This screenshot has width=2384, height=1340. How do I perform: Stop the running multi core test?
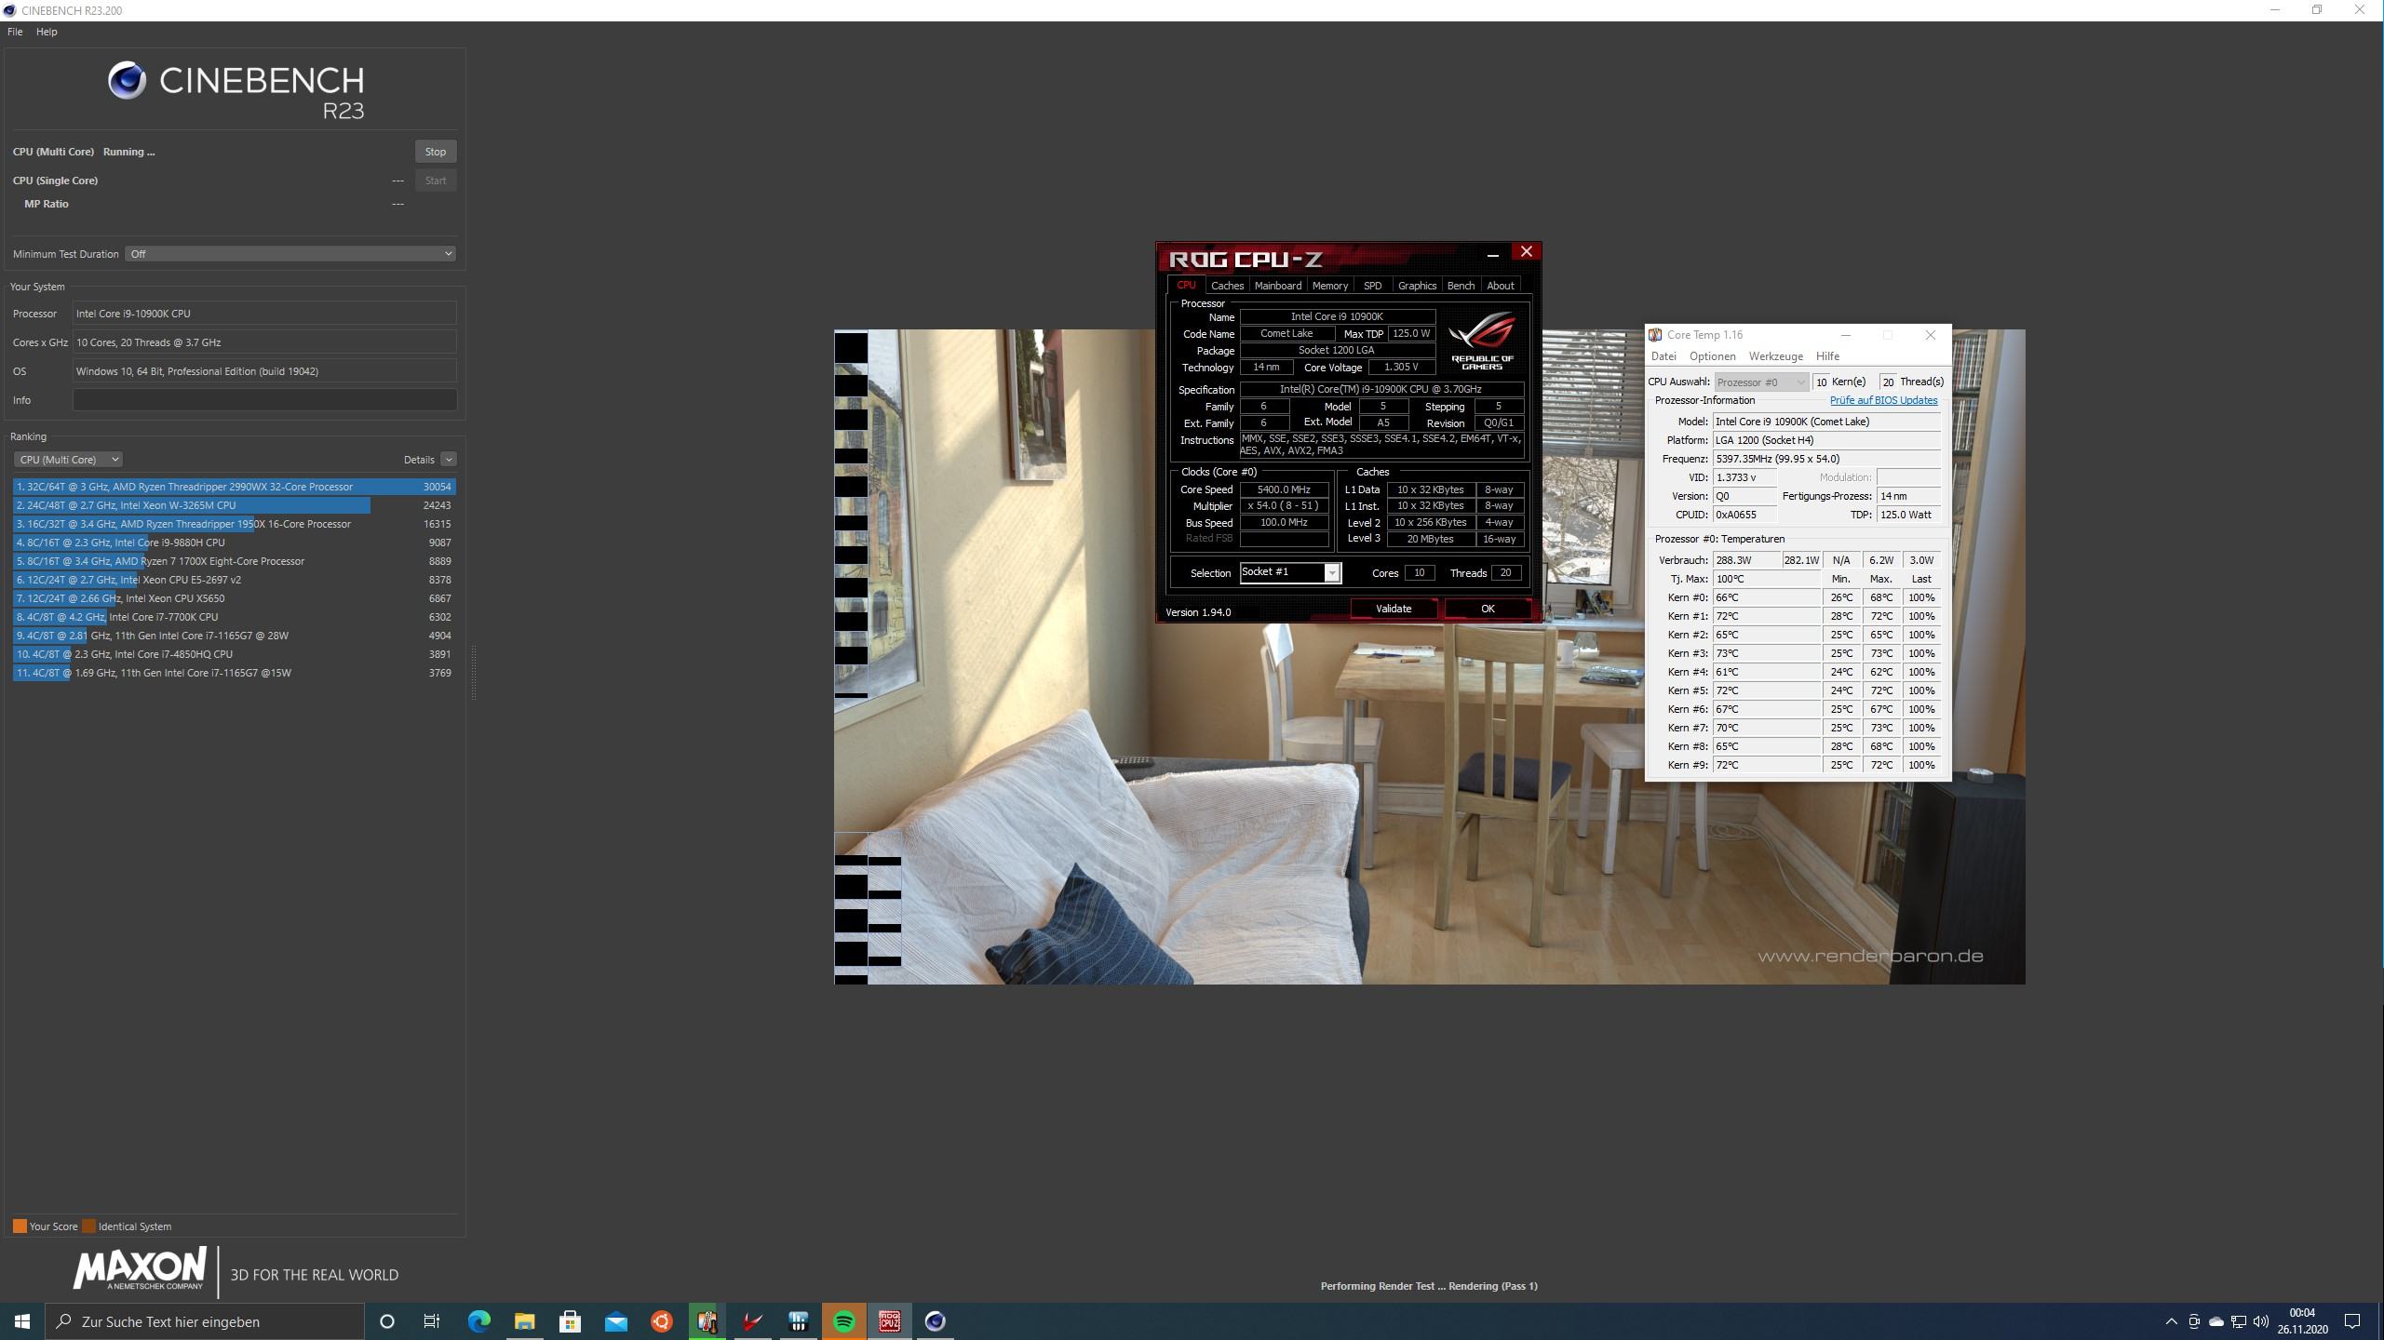pos(435,152)
